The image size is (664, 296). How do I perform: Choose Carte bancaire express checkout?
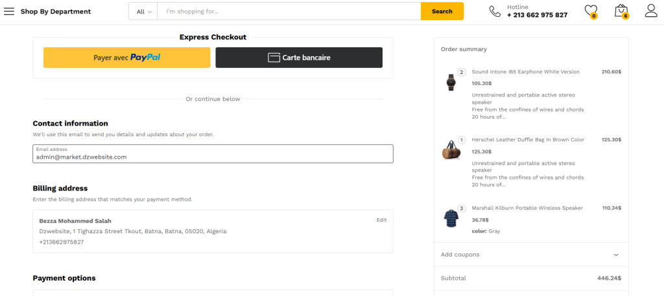click(299, 58)
